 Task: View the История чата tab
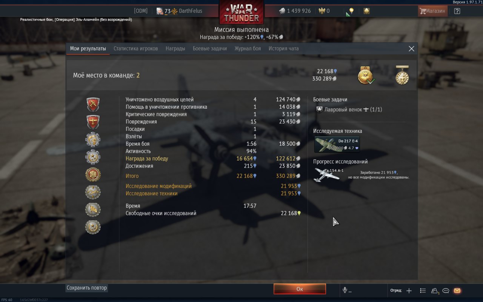pos(283,48)
